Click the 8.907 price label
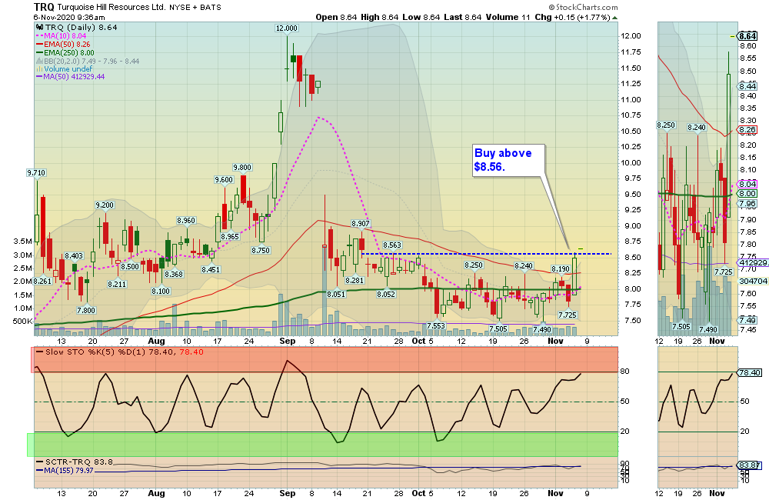The image size is (769, 500). point(361,224)
